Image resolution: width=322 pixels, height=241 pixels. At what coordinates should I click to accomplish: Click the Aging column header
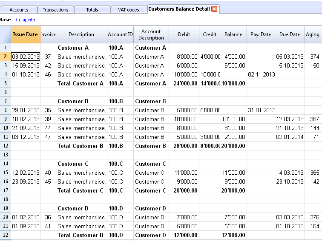point(313,34)
